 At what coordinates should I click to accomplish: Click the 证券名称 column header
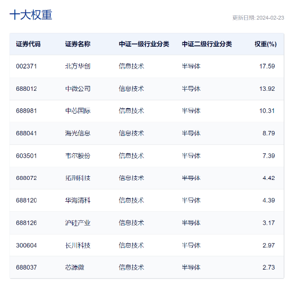(x=78, y=44)
